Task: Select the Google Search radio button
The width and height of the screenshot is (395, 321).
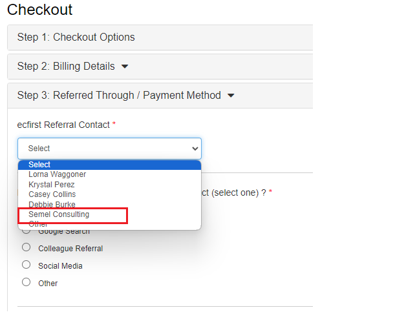Action: click(x=27, y=231)
